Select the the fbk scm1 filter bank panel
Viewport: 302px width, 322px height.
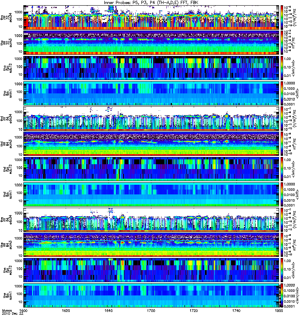pyautogui.click(x=151, y=295)
